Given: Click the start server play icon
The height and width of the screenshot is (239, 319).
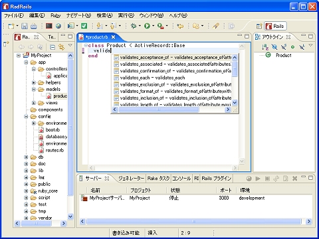Looking at the screenshot, I should click(258, 179).
